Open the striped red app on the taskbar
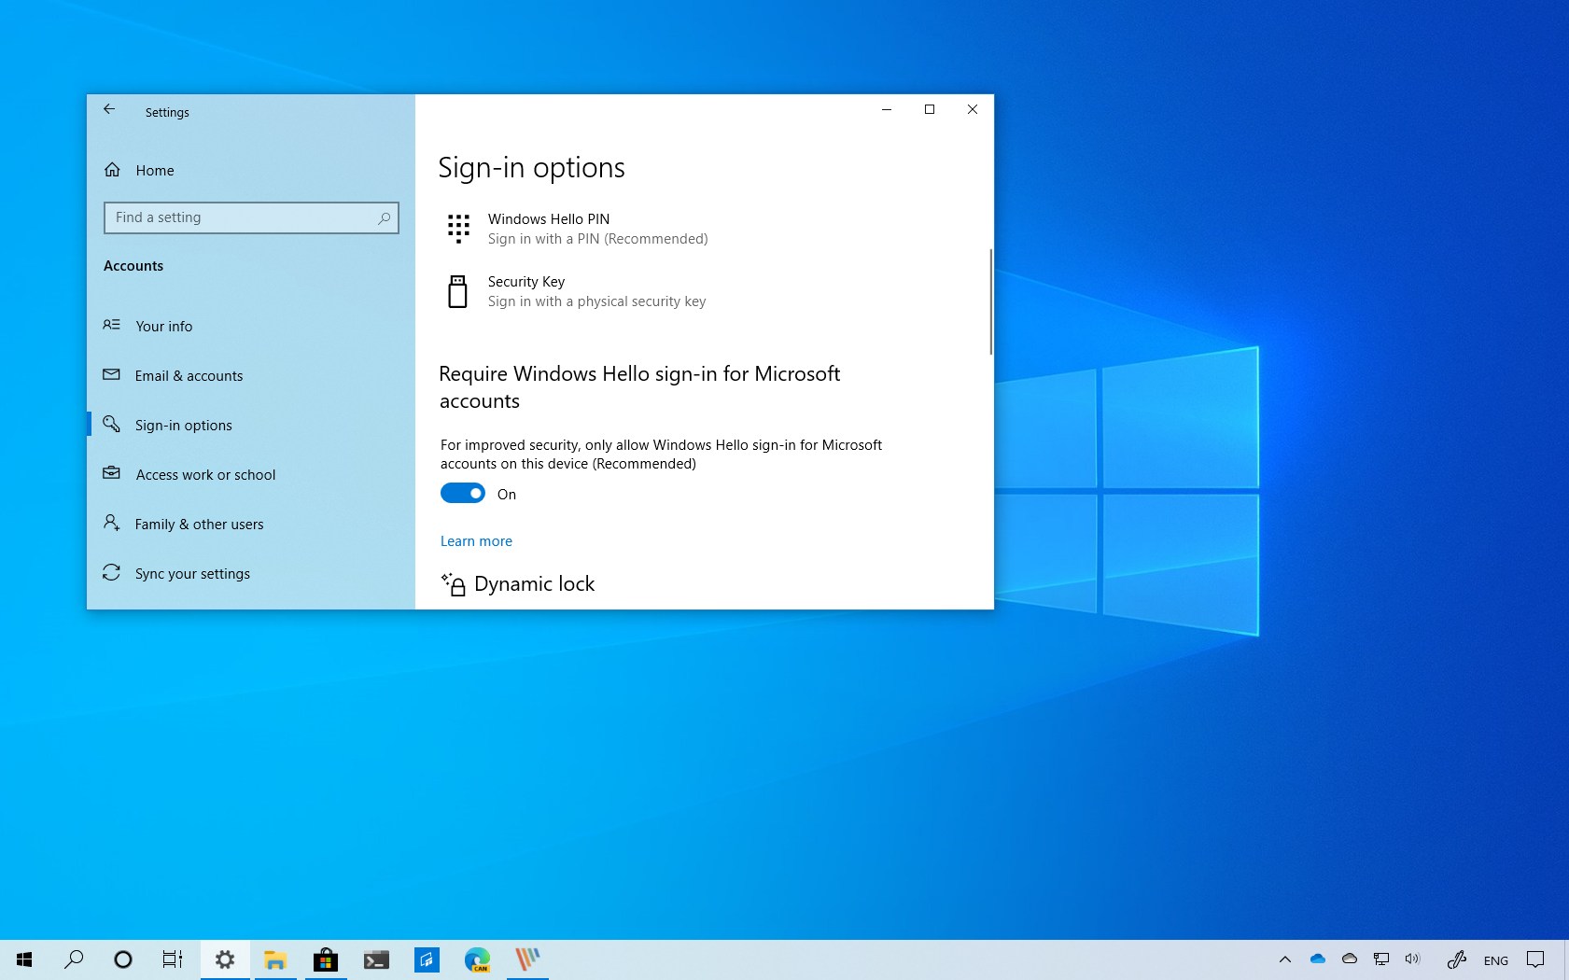The height and width of the screenshot is (980, 1569). (527, 959)
